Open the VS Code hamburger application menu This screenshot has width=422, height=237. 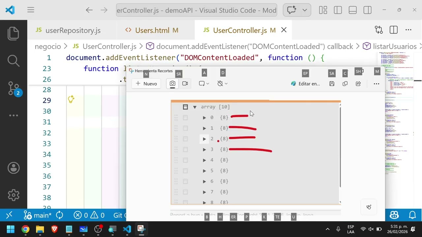coord(31,10)
